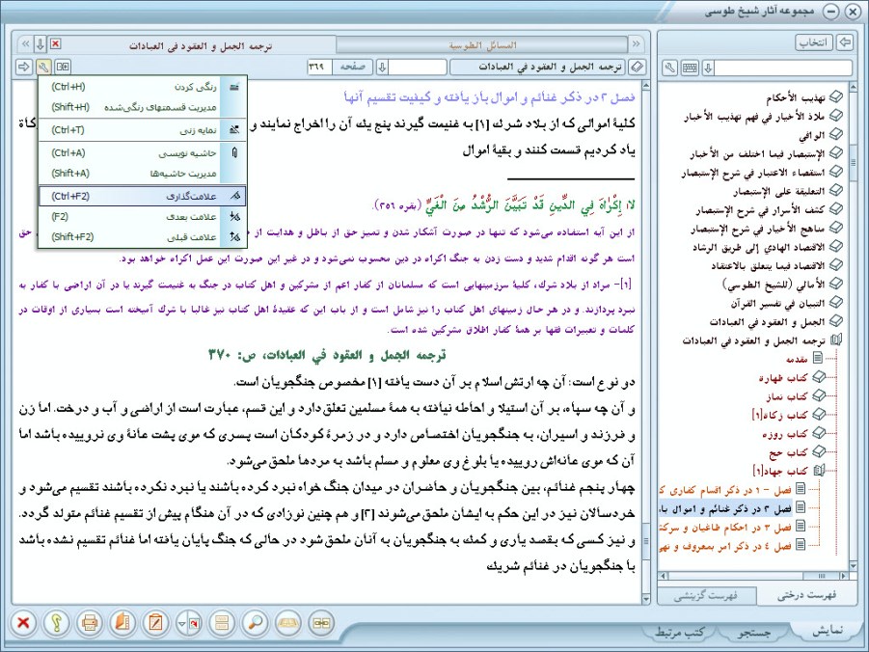Open the on-screen keyboard icon in book list panel
Image resolution: width=869 pixels, height=652 pixels.
pos(690,68)
